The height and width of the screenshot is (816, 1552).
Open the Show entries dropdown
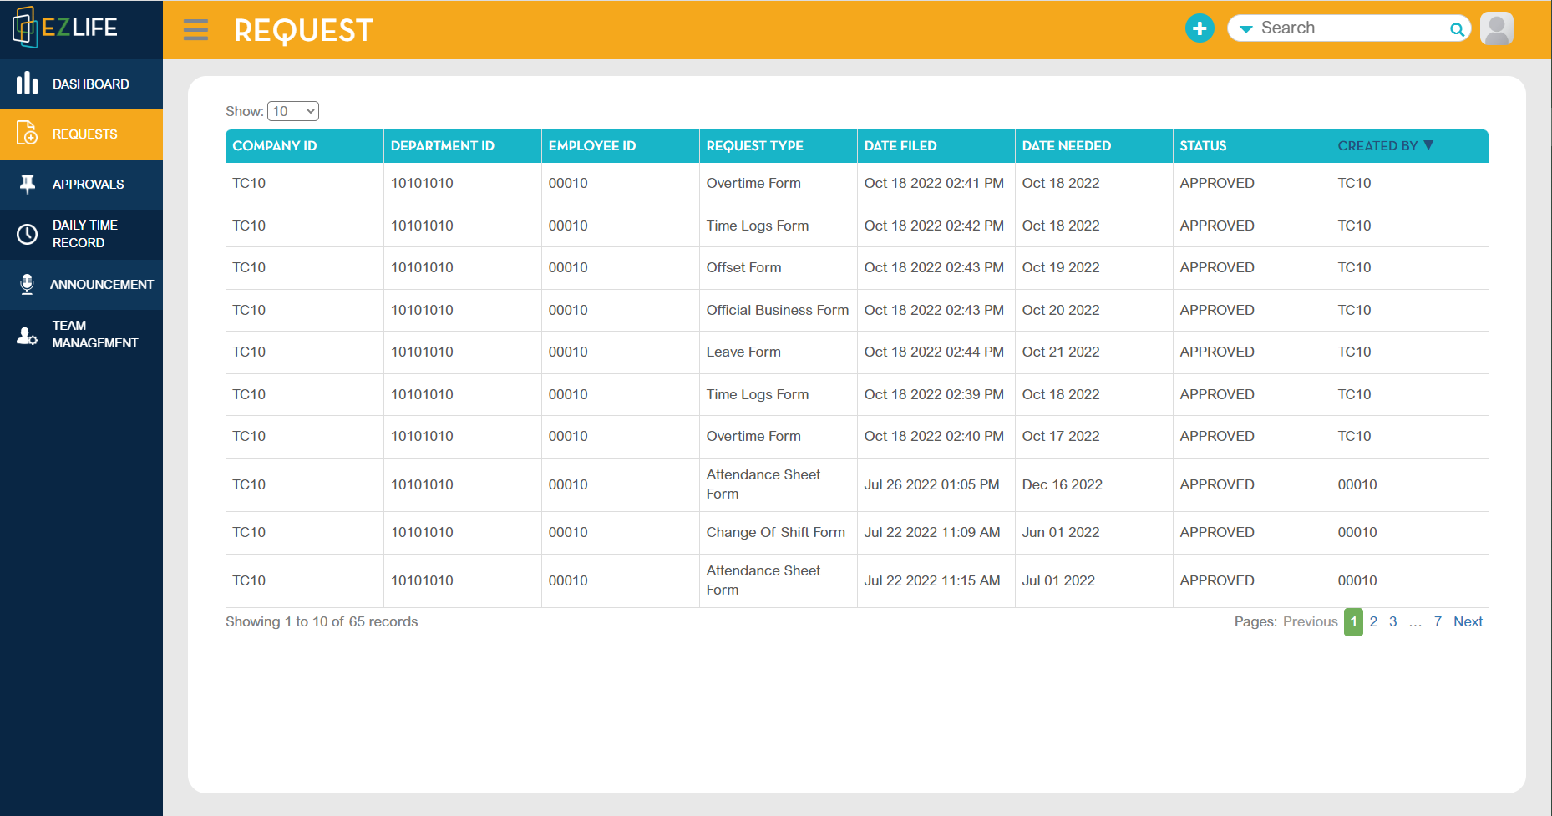click(x=292, y=111)
